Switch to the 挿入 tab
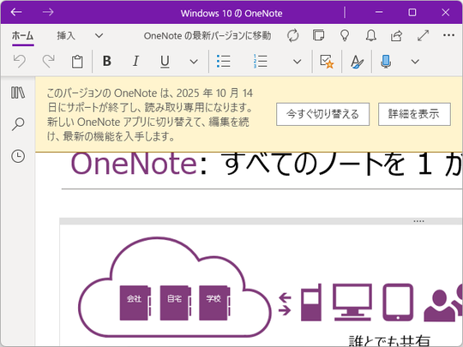Screen dimensions: 463x347 point(66,36)
